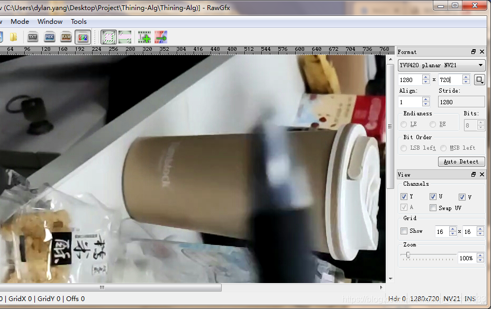Image resolution: width=491 pixels, height=309 pixels.
Task: Toggle the dashed rectangle selection tool
Action: [x=108, y=37]
